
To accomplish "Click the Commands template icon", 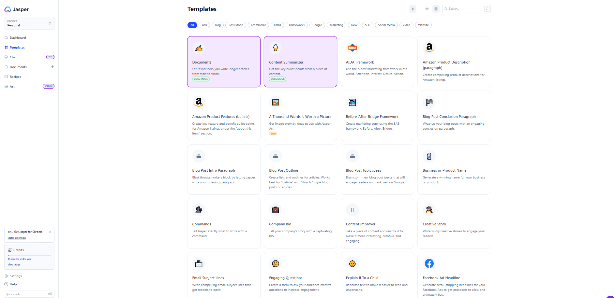I will 199,210.
